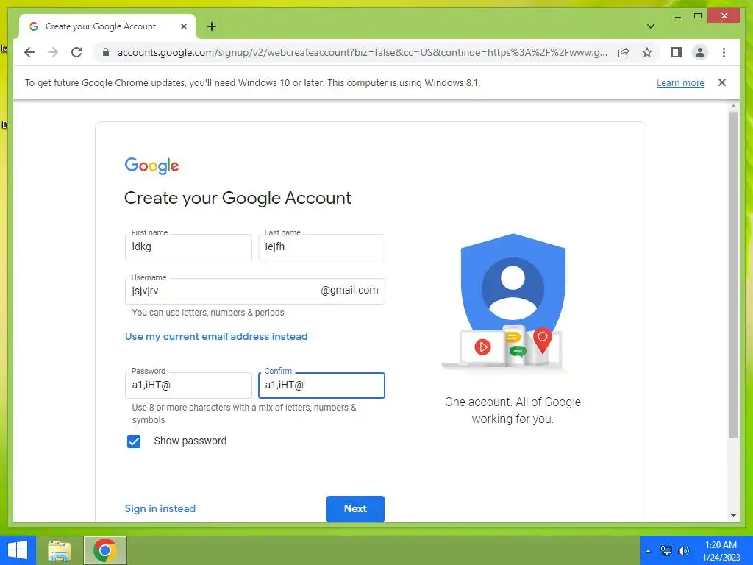Image resolution: width=753 pixels, height=565 pixels.
Task: Click the scrollbar up arrow
Action: coord(733,106)
